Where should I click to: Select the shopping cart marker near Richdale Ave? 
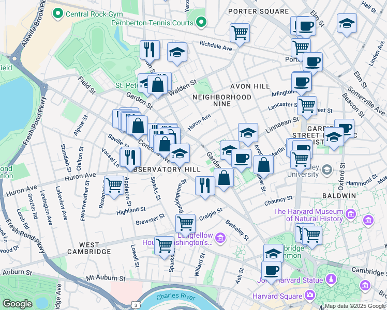(240, 34)
